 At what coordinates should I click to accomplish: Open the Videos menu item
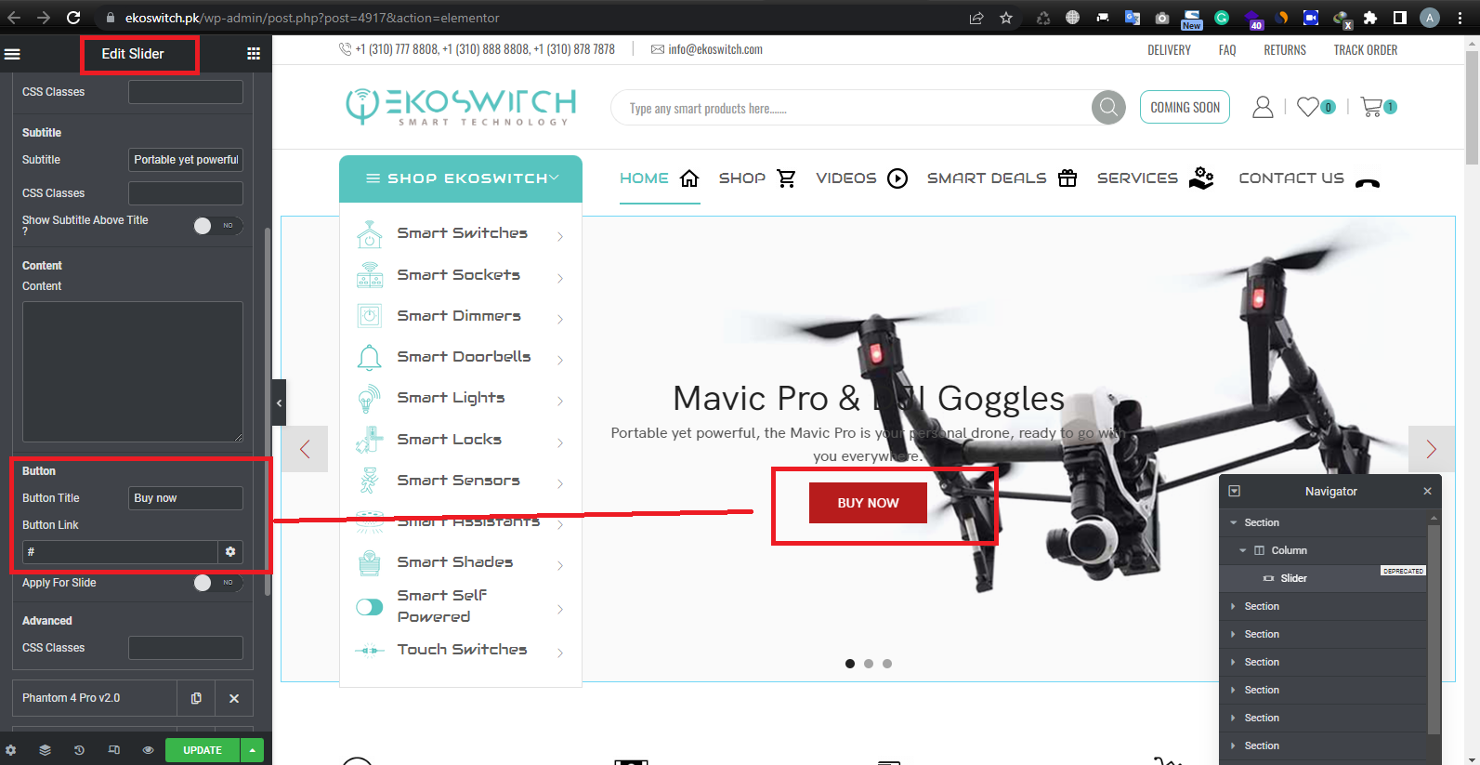[861, 178]
